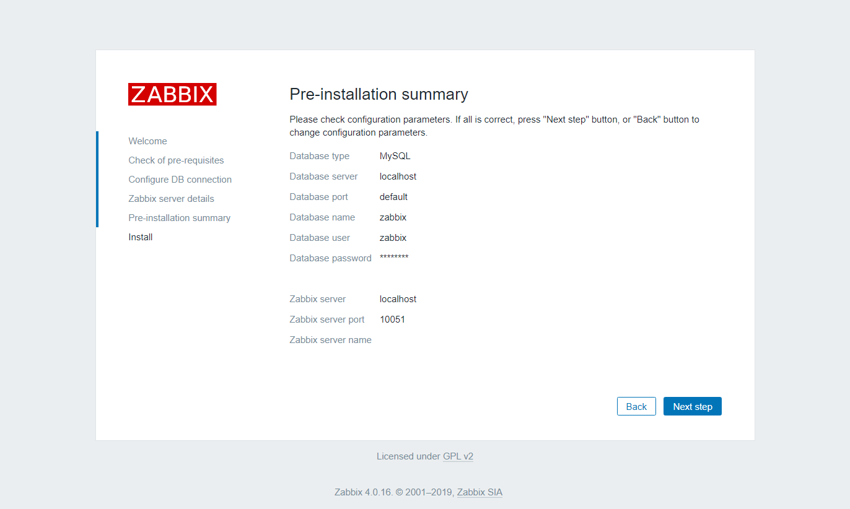Click Pre-installation summary in the sidebar

(x=179, y=218)
